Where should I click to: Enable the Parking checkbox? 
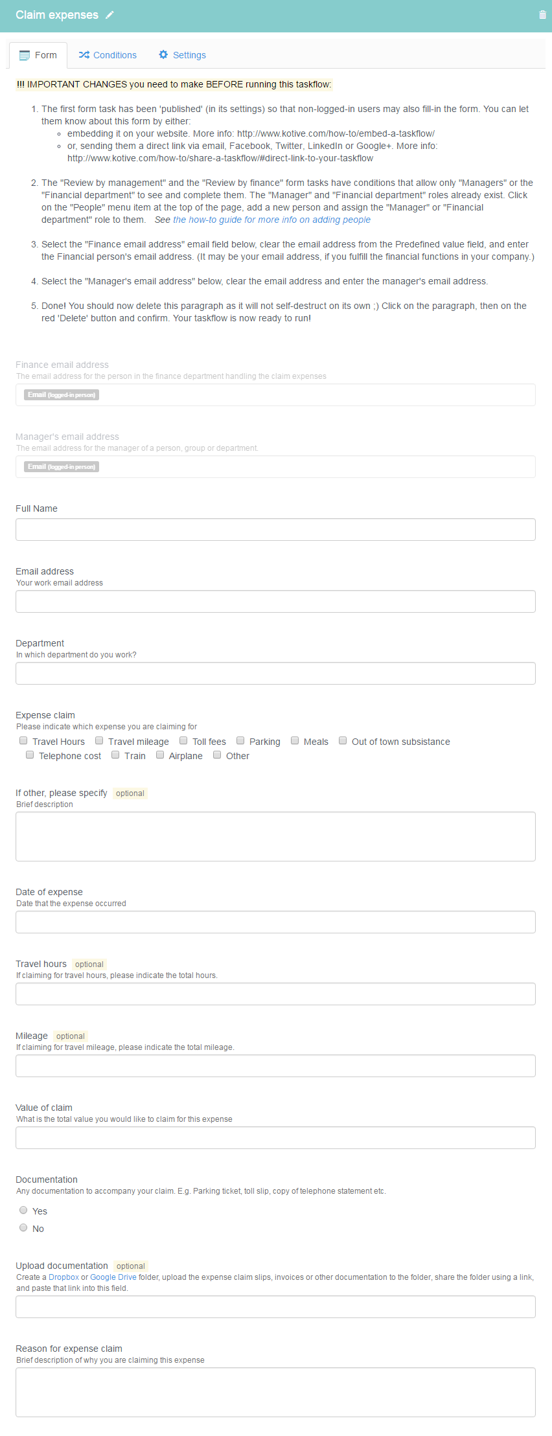pyautogui.click(x=240, y=740)
